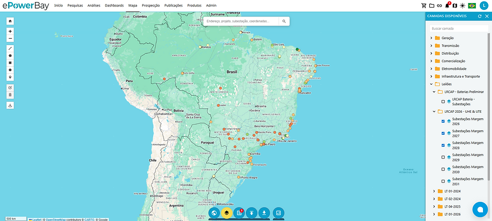Open the Pesquisas menu
This screenshot has width=492, height=221.
coord(75,6)
